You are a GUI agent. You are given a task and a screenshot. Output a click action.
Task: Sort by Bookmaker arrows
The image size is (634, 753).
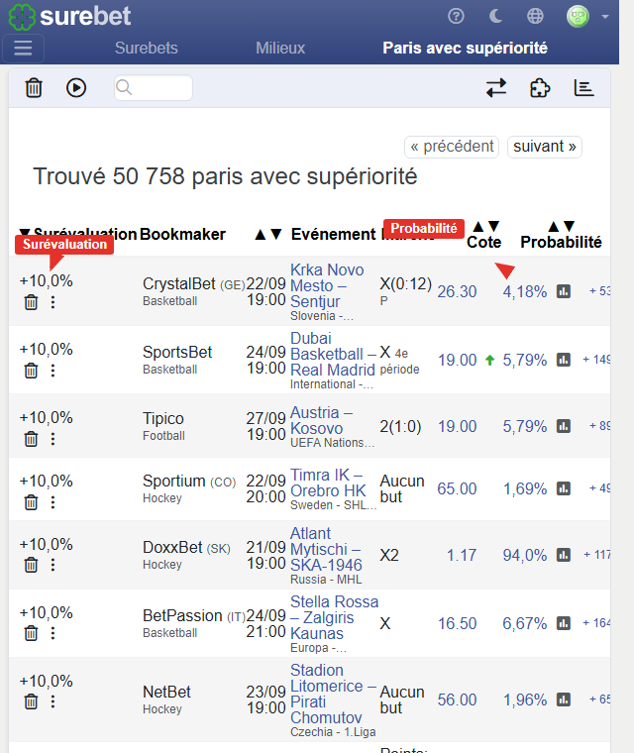tap(268, 235)
